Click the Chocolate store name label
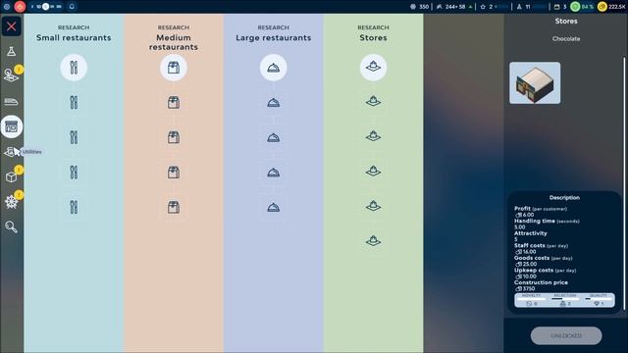 [566, 39]
